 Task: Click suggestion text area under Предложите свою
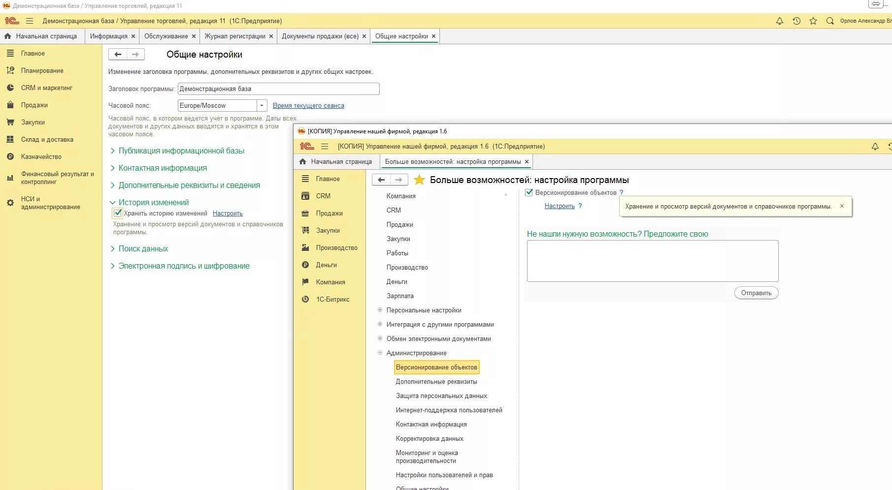click(x=653, y=261)
